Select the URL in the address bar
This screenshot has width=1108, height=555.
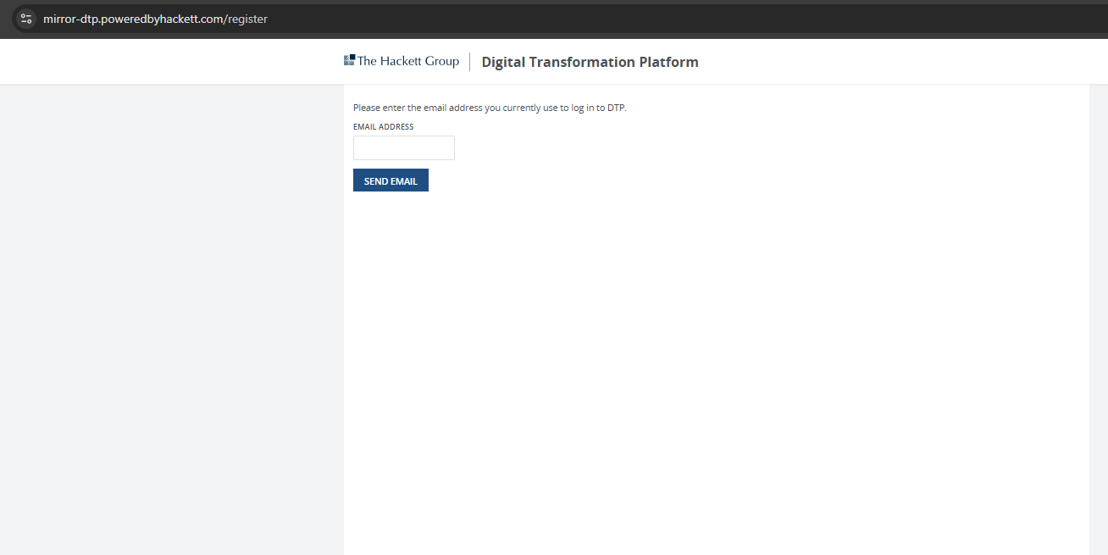coord(155,19)
